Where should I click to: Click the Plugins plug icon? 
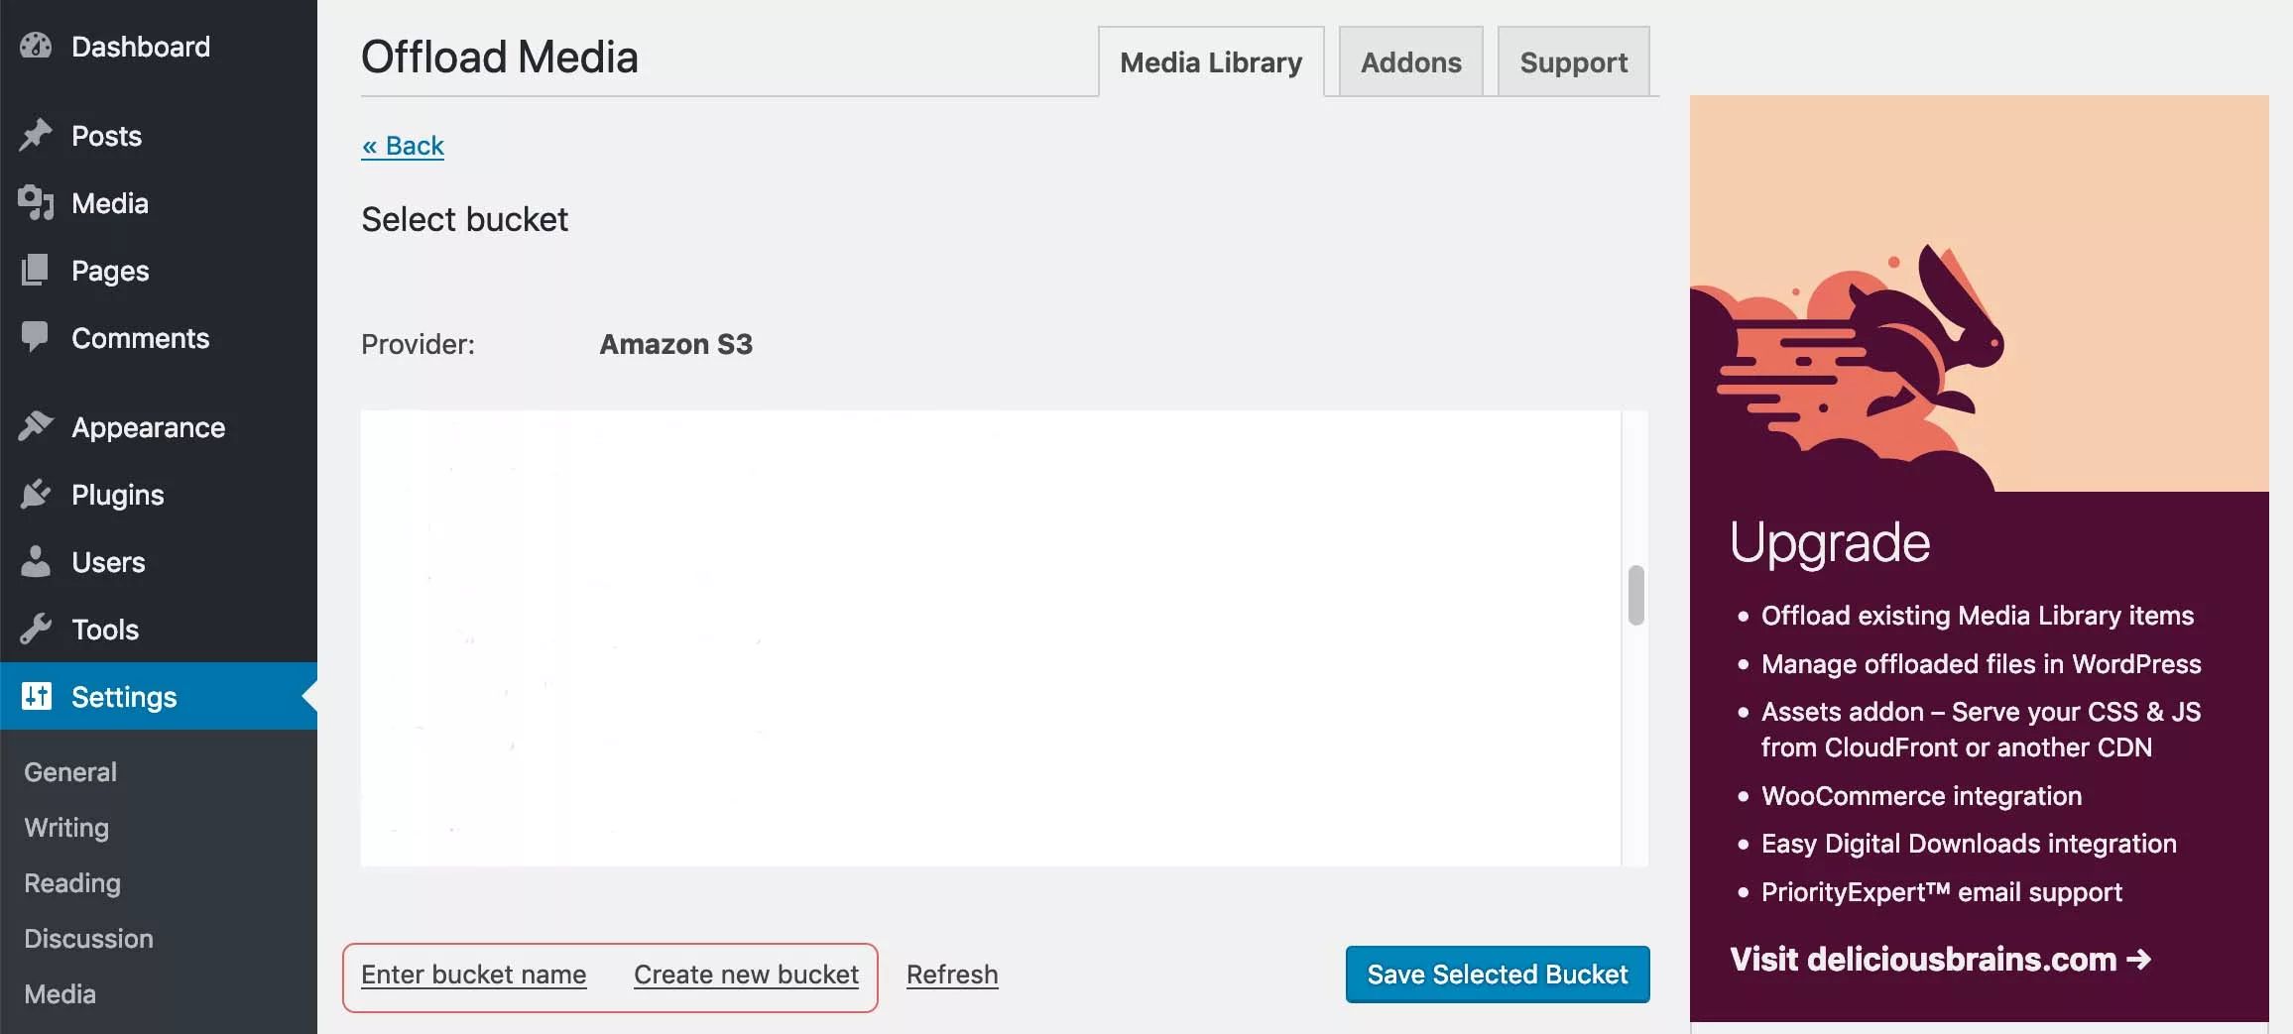tap(36, 495)
